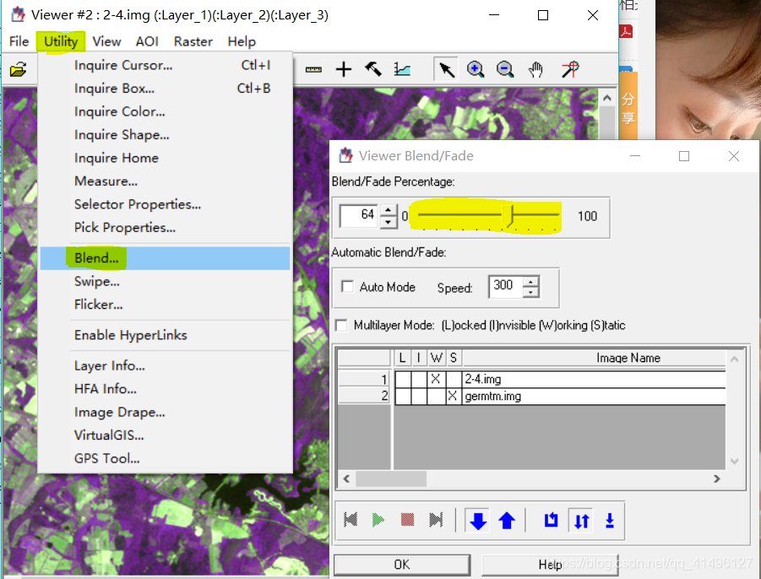Screen dimensions: 761x579
Task: Open the hammer tools icon
Action: [373, 69]
